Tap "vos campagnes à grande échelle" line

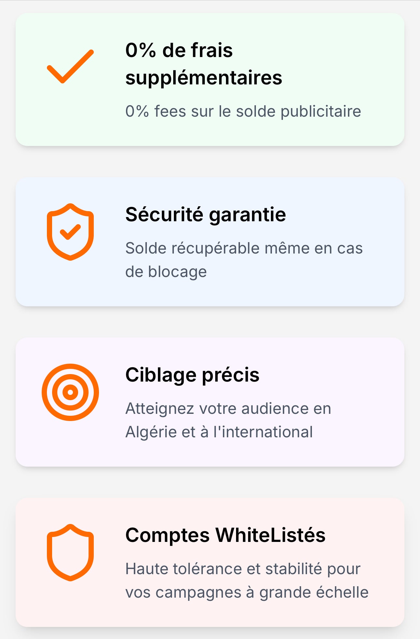(x=247, y=592)
